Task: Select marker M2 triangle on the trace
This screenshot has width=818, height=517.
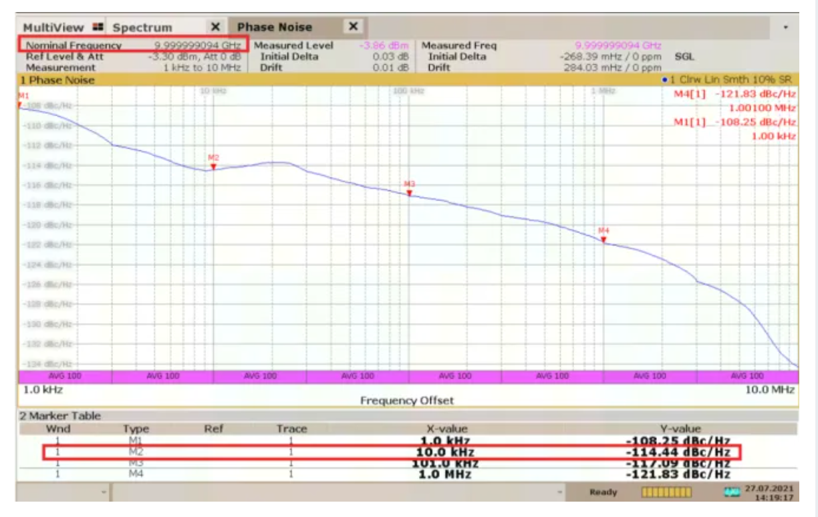Action: pos(213,166)
